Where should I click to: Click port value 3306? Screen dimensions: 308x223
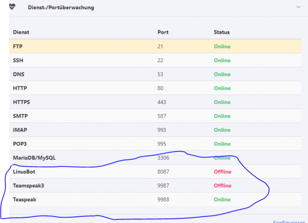163,158
